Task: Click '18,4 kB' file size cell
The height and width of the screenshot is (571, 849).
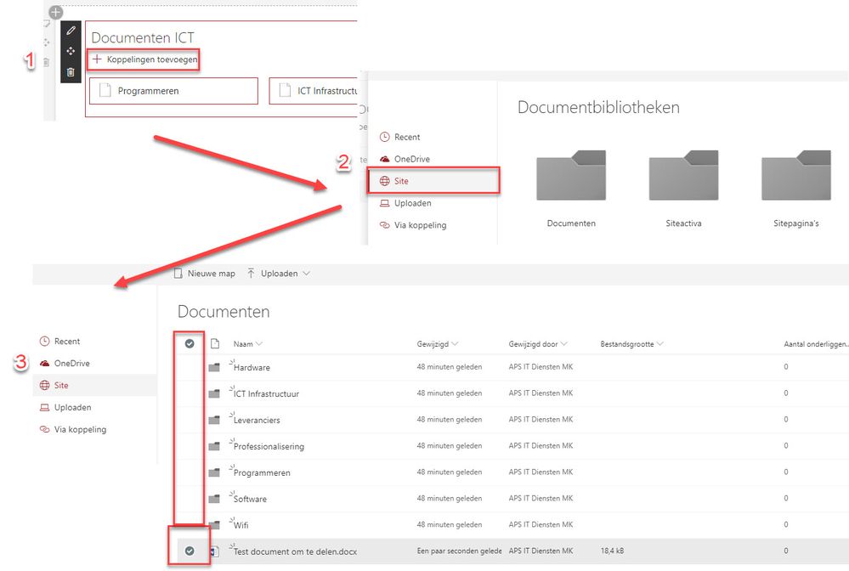Action: tap(612, 551)
